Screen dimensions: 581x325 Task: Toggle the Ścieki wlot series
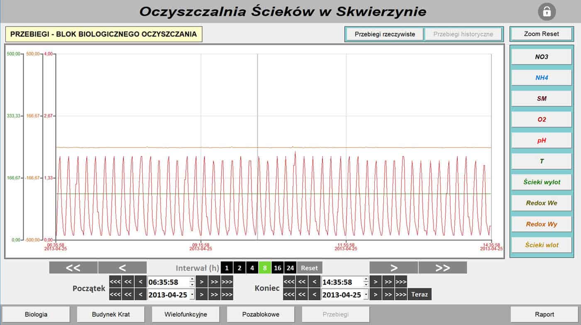click(x=542, y=245)
